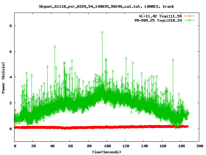Click the tallest green peak near 7.5 Kelvin

[102, 32]
